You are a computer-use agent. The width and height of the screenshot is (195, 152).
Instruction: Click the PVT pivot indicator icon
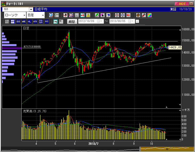tap(47, 22)
